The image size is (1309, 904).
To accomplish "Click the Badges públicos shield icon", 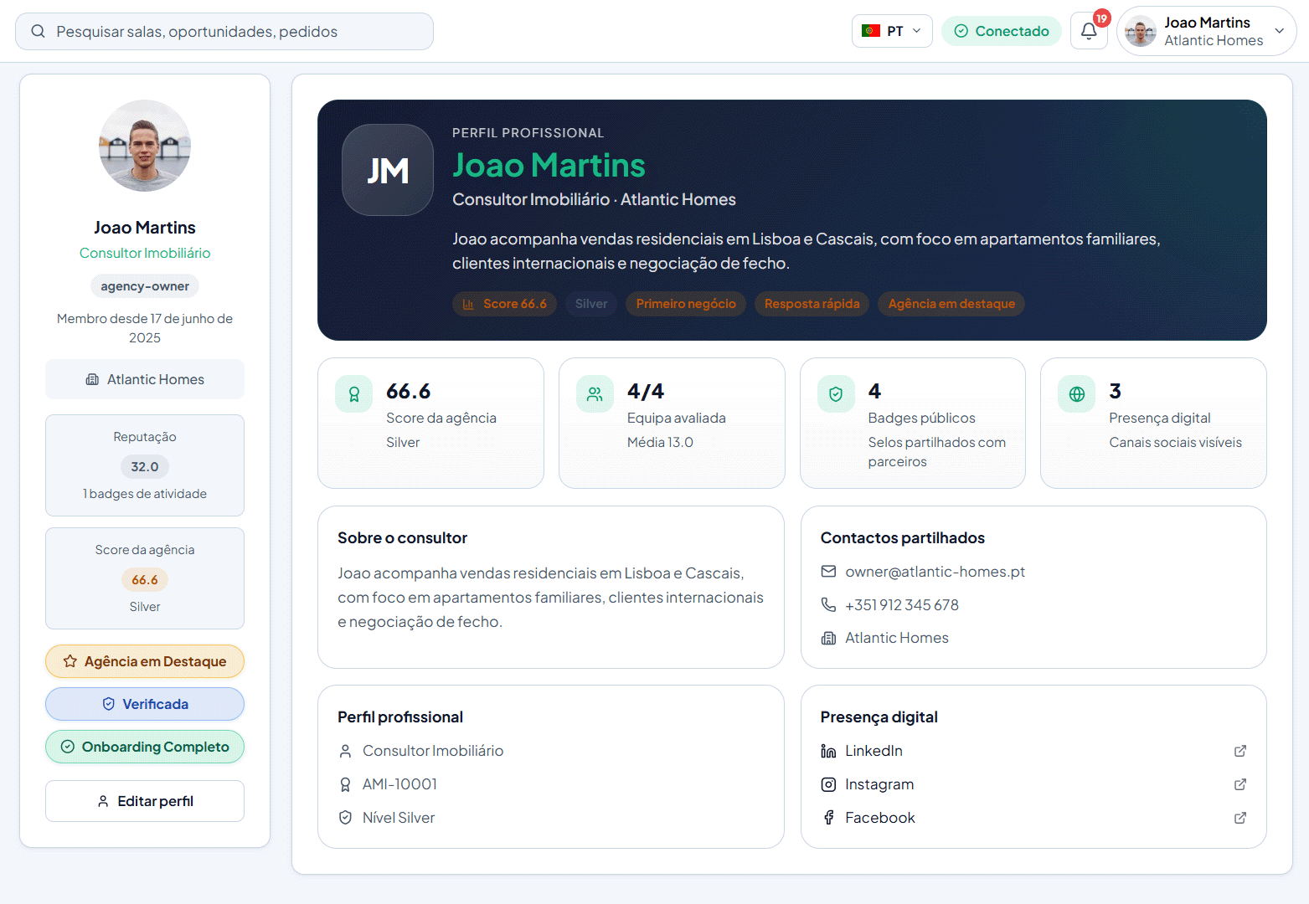I will pyautogui.click(x=836, y=394).
